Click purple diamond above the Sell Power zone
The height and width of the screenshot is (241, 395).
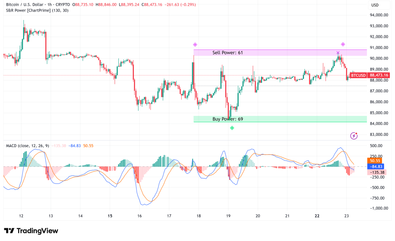pyautogui.click(x=195, y=44)
